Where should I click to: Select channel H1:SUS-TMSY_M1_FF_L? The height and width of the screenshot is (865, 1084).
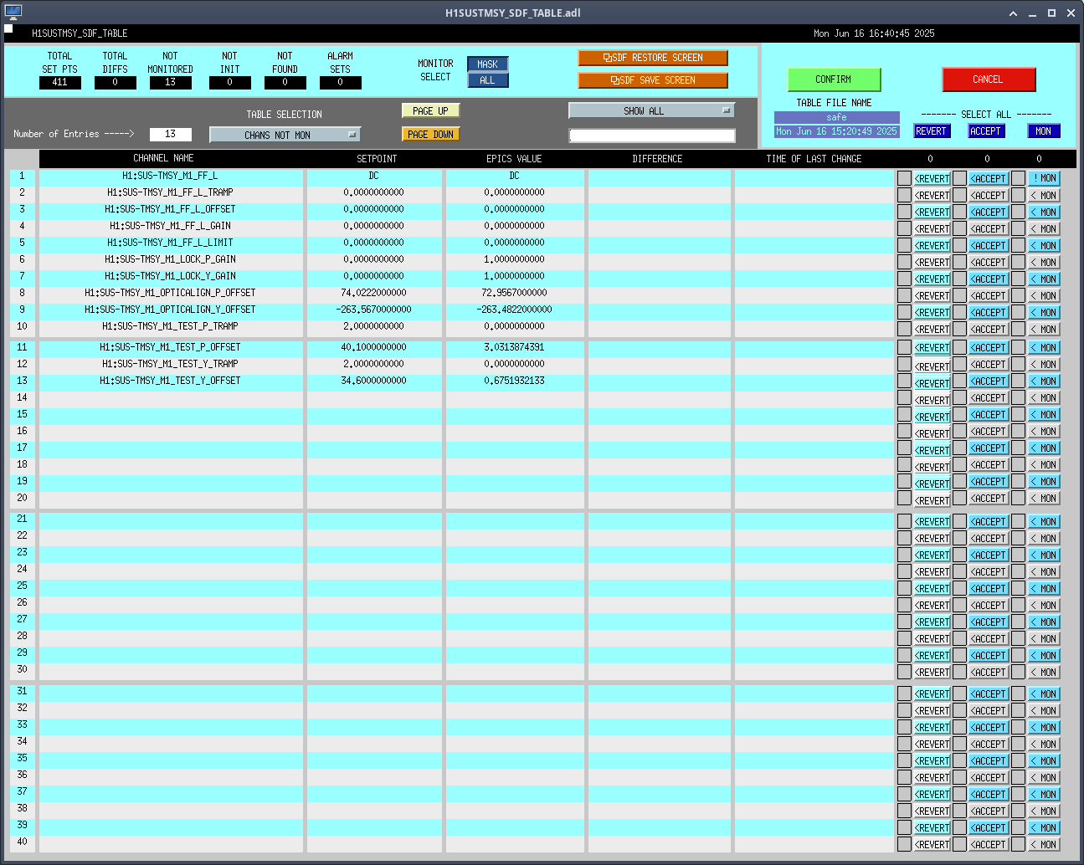(x=170, y=176)
